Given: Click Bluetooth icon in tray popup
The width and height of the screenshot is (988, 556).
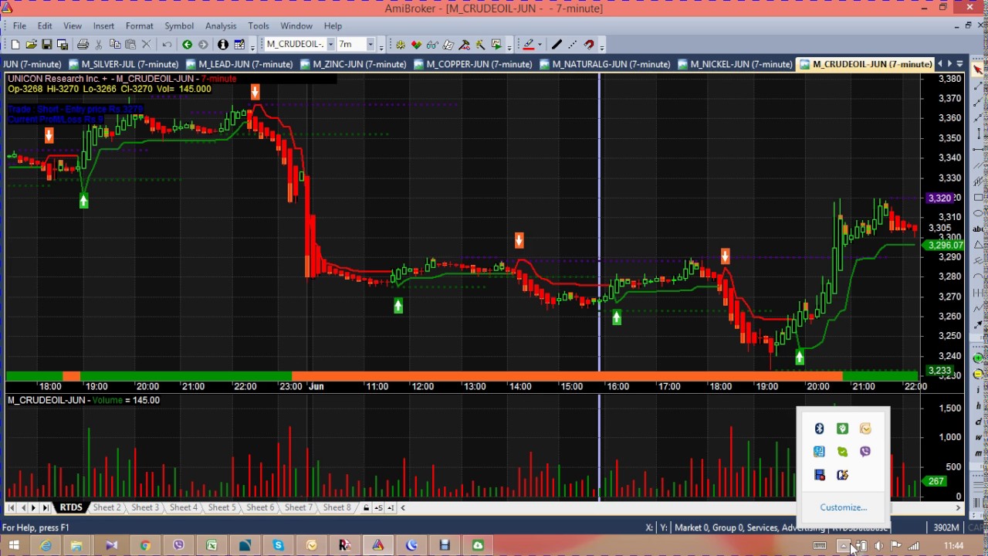Looking at the screenshot, I should click(819, 429).
